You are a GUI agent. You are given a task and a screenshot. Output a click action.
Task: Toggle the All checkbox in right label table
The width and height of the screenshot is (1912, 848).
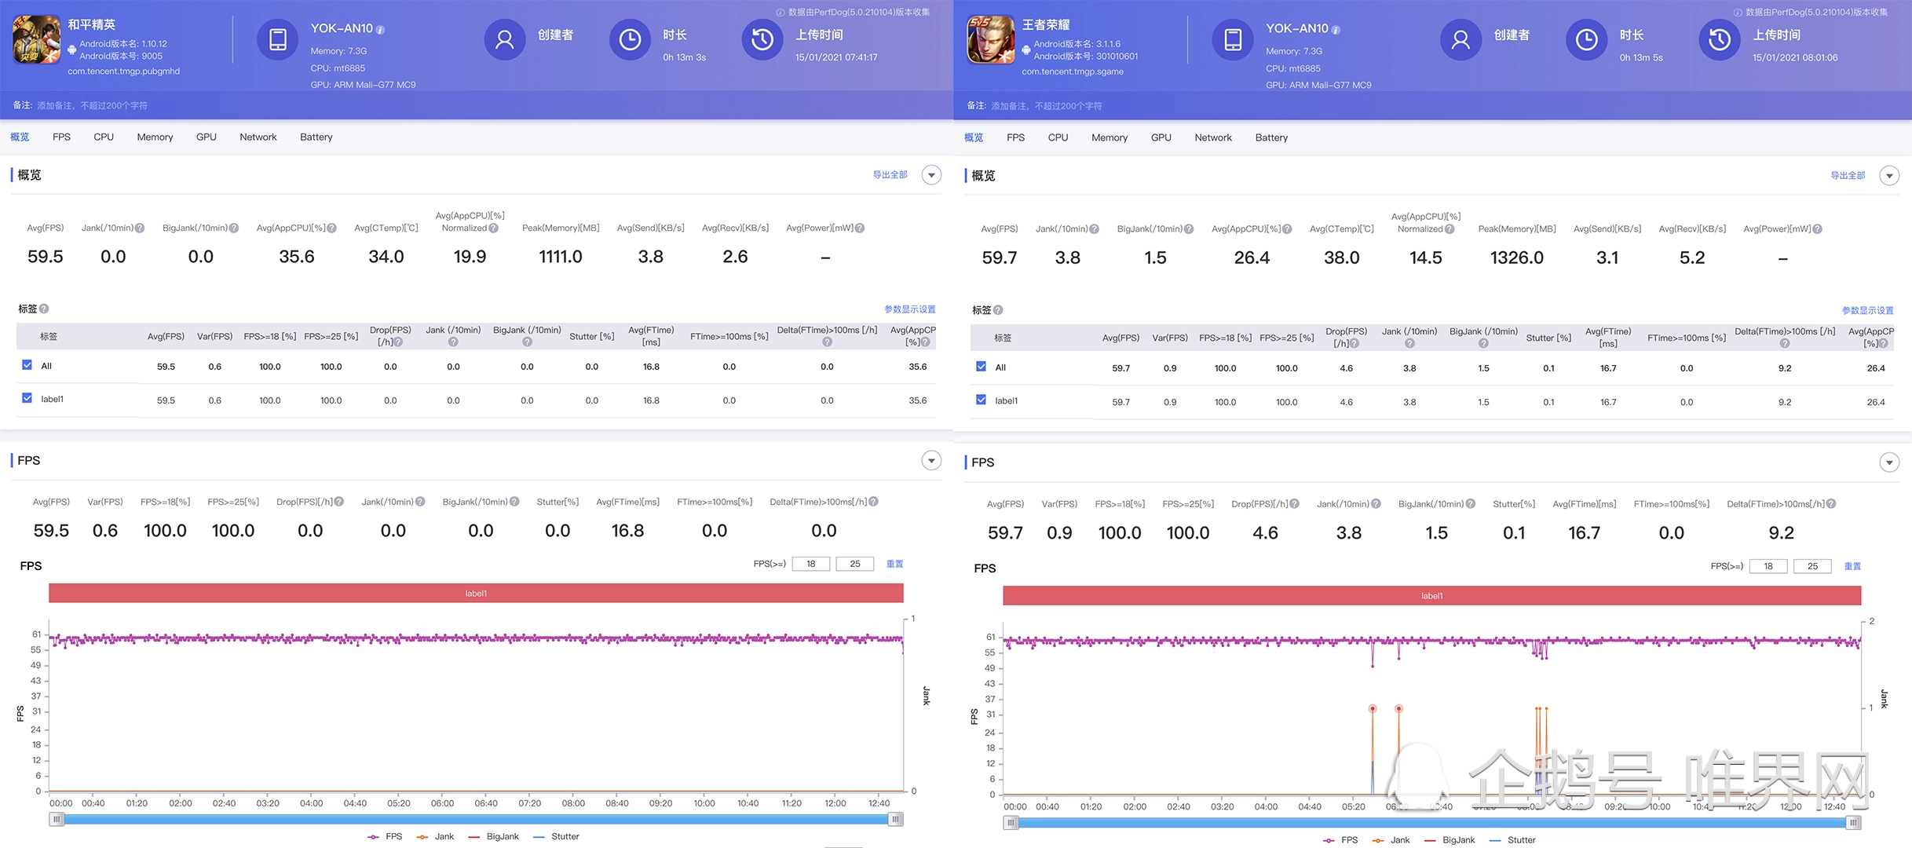(x=982, y=367)
